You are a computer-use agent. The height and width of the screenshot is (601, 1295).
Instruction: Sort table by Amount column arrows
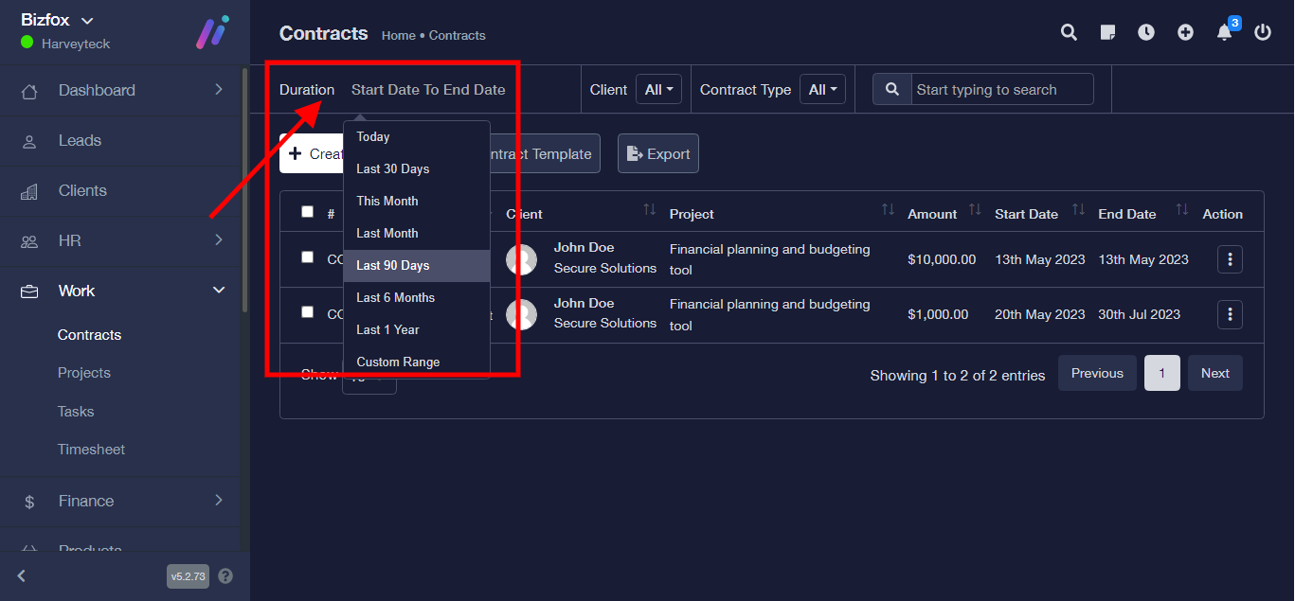point(975,210)
